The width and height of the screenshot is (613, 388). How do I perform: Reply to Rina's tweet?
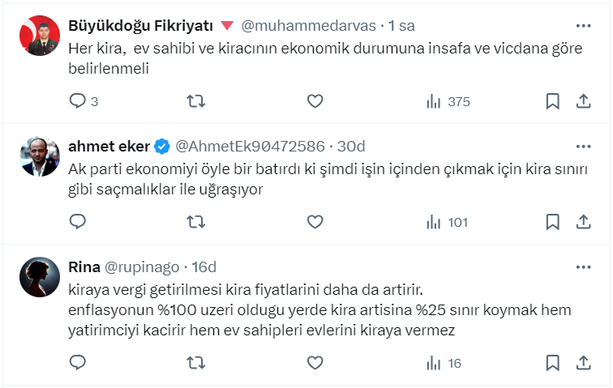pyautogui.click(x=78, y=363)
